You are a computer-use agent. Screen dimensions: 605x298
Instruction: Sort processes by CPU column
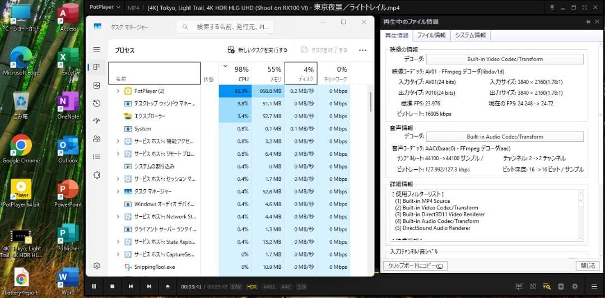(235, 73)
